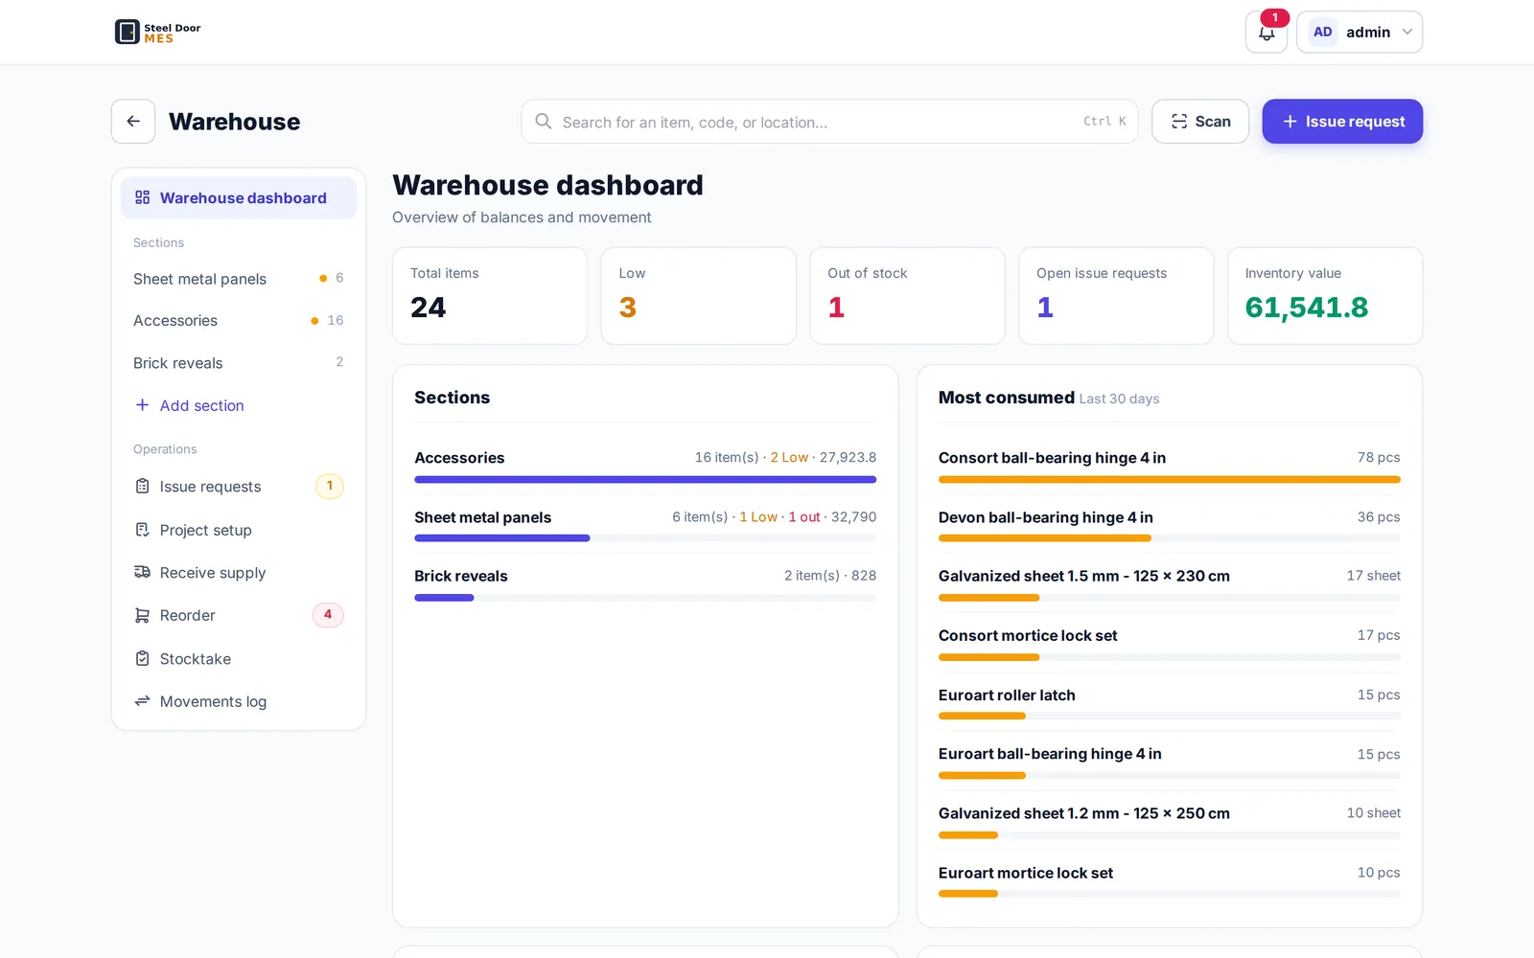The image size is (1534, 958).
Task: Click the Project setup icon
Action: point(142,530)
